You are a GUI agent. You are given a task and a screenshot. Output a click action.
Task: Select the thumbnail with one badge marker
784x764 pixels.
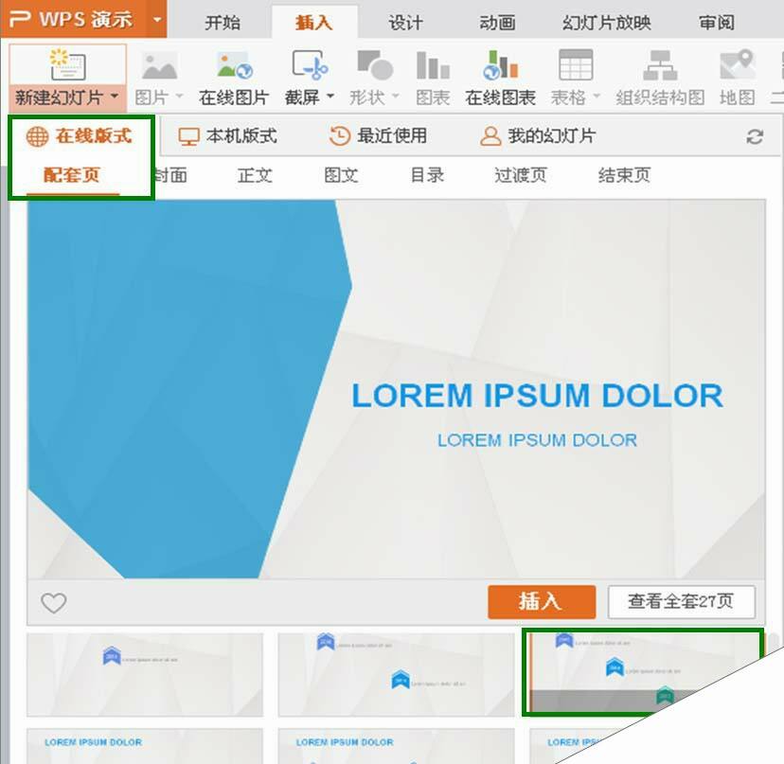click(x=145, y=674)
